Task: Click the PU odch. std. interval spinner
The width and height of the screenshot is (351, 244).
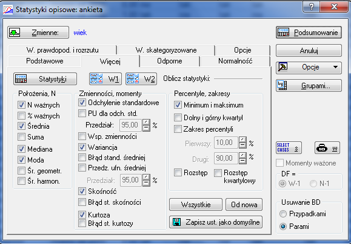Action: click(146, 125)
